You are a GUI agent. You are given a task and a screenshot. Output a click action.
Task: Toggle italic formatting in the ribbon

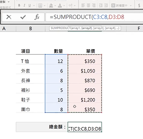24,5
